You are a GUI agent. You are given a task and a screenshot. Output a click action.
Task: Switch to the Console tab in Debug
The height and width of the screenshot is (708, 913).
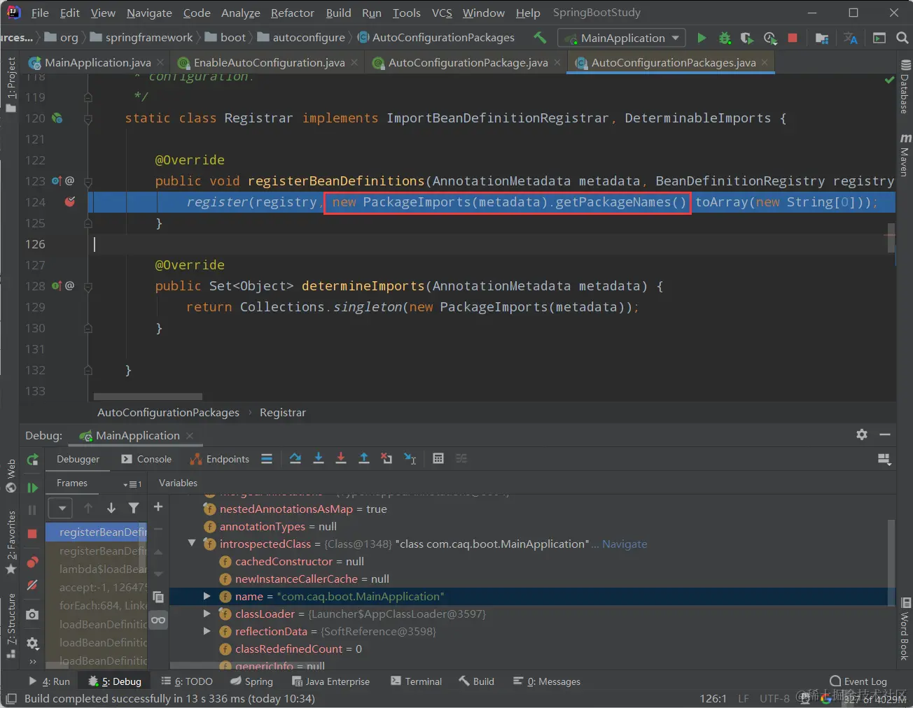(146, 459)
